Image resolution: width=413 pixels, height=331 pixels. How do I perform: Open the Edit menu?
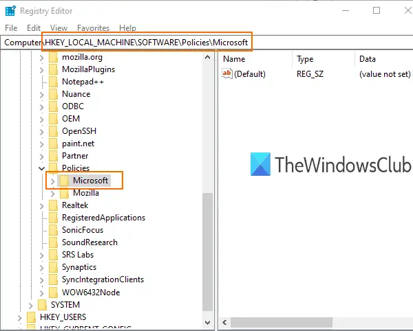pos(34,28)
